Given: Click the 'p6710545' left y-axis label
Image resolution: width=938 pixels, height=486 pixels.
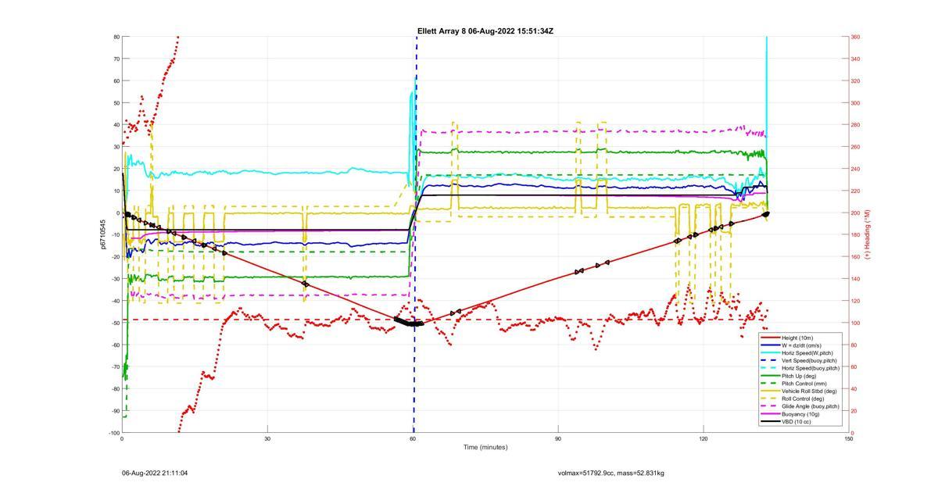Looking at the screenshot, I should [102, 234].
